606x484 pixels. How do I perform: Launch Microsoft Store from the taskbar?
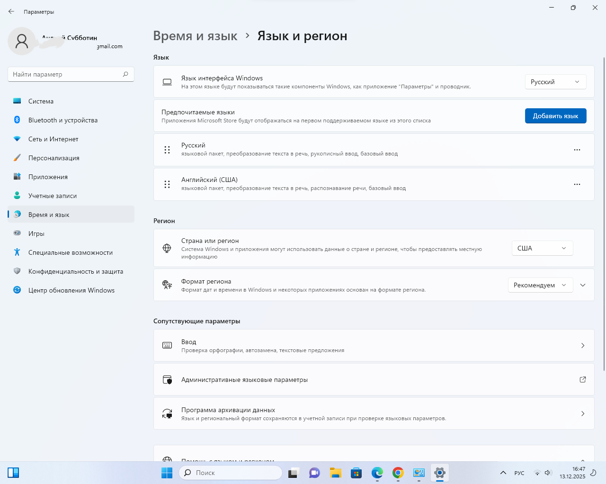[x=356, y=473]
